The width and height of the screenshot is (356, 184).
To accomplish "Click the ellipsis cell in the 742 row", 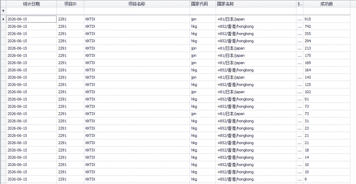I will tap(300, 26).
